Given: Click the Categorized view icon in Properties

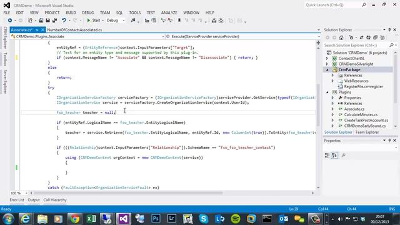Looking at the screenshot, I should (327, 155).
